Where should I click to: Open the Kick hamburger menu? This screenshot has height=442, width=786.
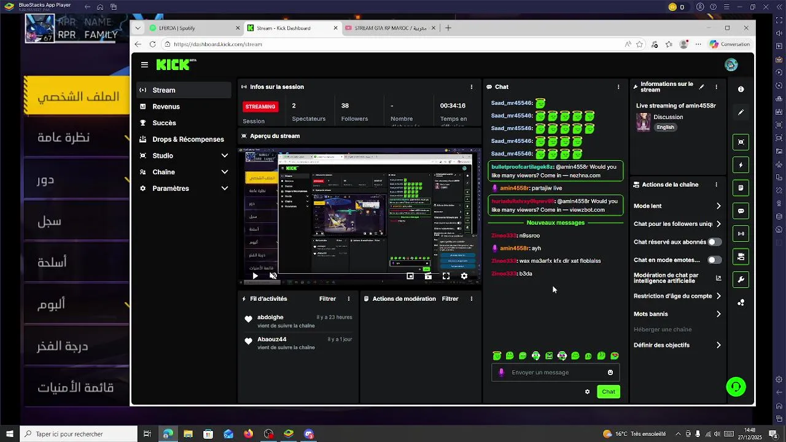(x=144, y=64)
